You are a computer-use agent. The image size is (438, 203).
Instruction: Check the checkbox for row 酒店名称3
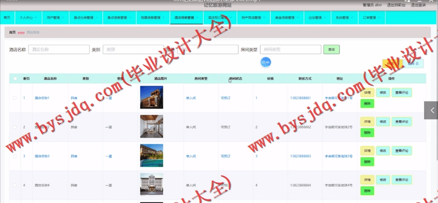[x=15, y=156]
